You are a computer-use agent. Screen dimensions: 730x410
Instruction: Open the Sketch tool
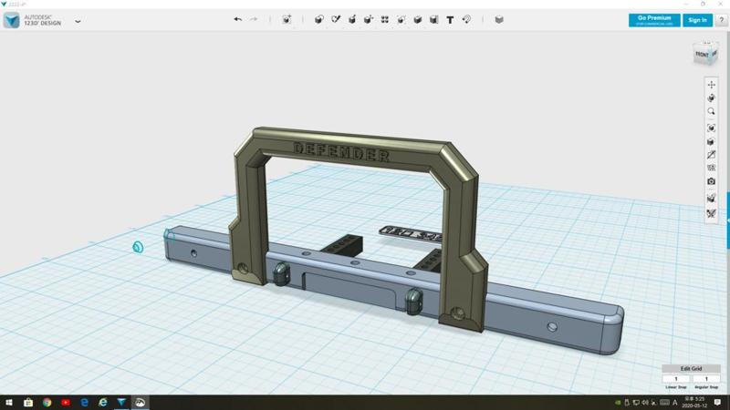coord(336,19)
